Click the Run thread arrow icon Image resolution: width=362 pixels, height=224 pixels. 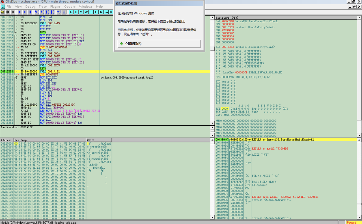tap(25, 12)
